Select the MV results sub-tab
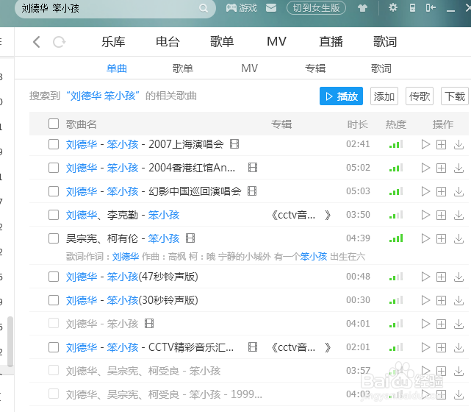 250,68
